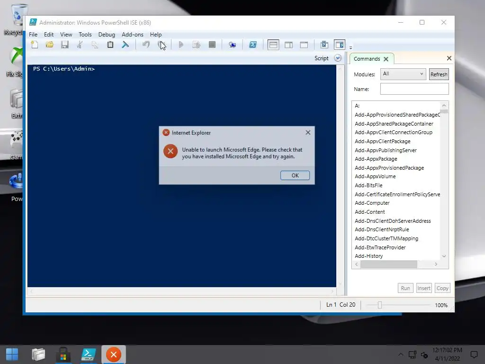Close the Commands tab with its X
This screenshot has width=485, height=364.
(386, 59)
